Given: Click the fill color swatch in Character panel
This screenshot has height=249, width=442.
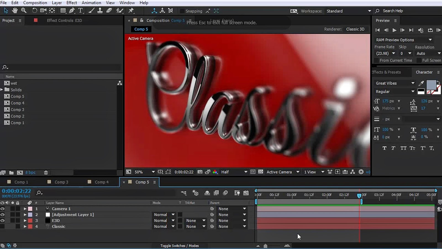Looking at the screenshot, I should point(431,85).
